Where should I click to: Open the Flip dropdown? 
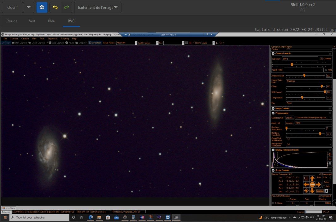point(309,103)
